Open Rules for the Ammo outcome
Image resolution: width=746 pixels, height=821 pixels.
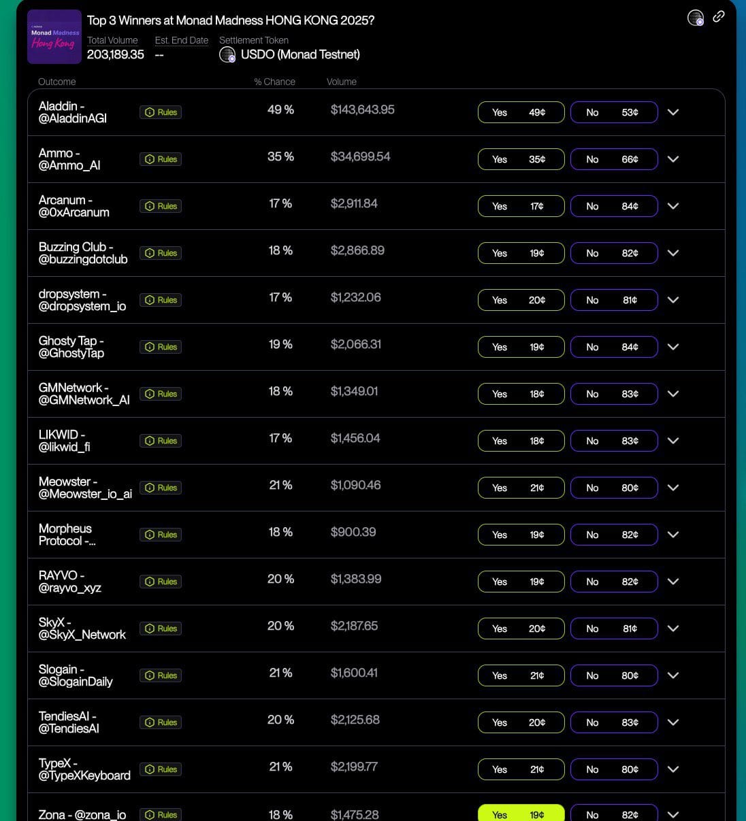coord(161,159)
